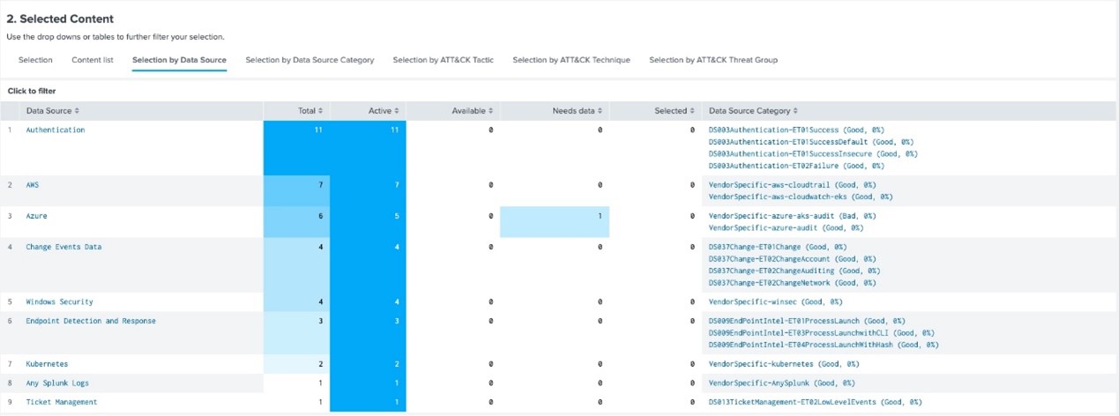Filter by Authentication data source

click(x=56, y=130)
